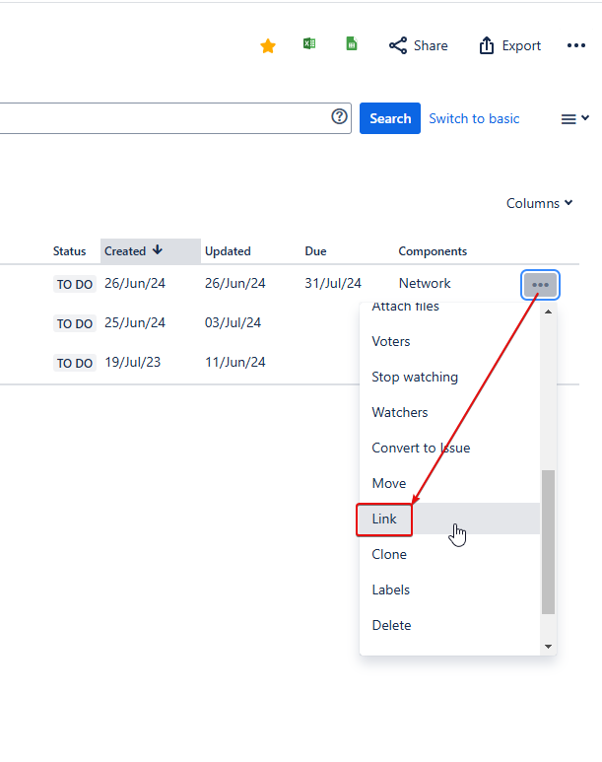Sort by the Due column header
The image size is (602, 762).
(315, 251)
